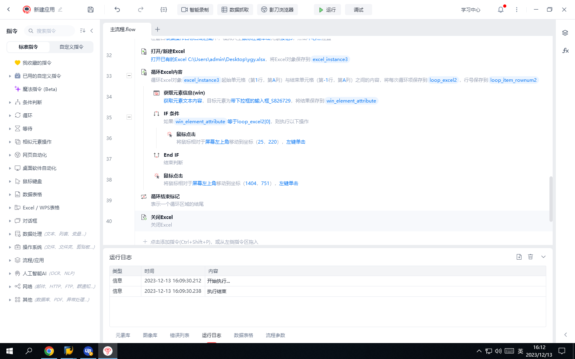Image resolution: width=575 pixels, height=359 pixels.
Task: Switch to the 流程参数 tab
Action: pos(276,335)
